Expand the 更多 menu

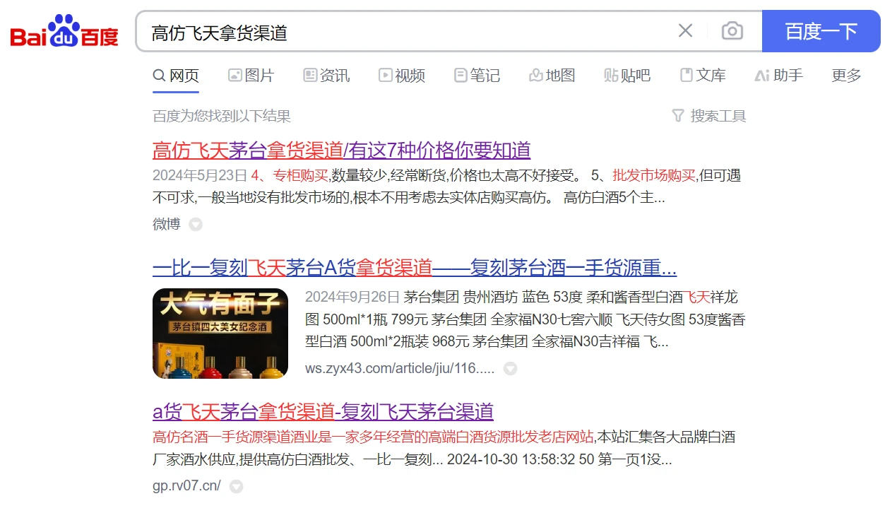coord(846,75)
